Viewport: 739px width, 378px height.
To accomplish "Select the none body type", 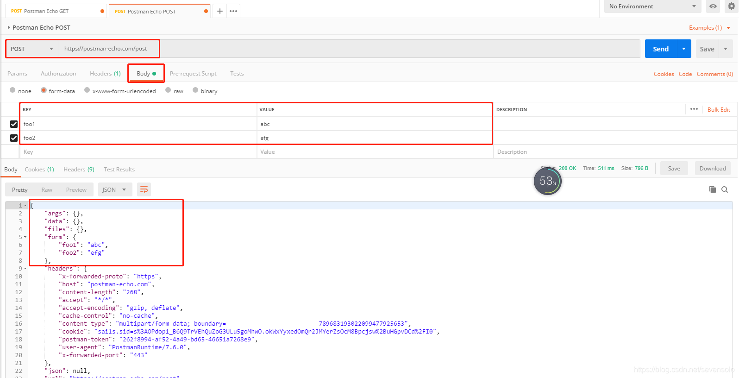I will [13, 90].
